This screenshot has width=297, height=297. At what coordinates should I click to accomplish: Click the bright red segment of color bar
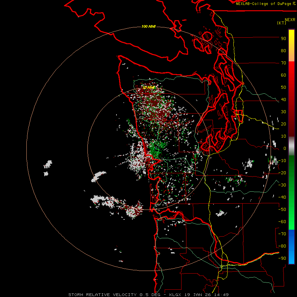coord(291,76)
